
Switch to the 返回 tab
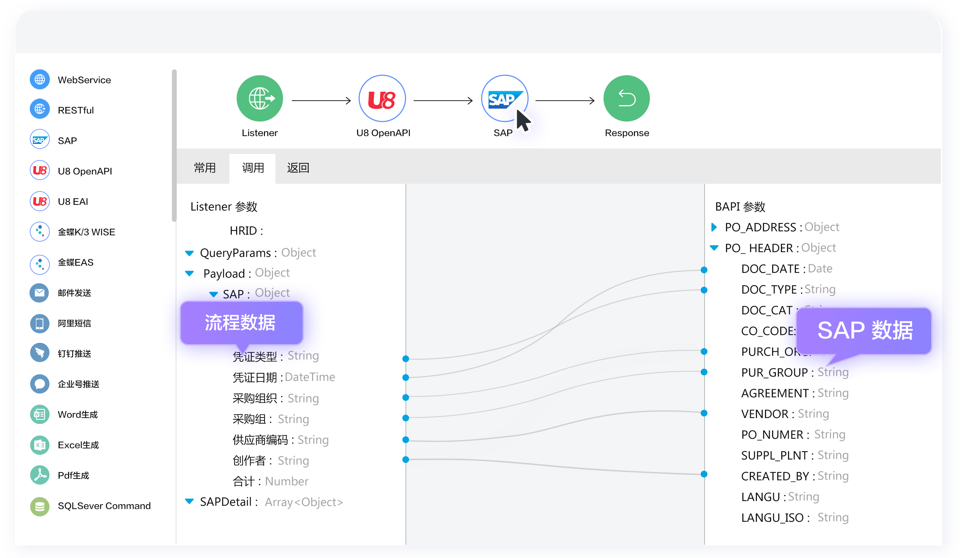coord(298,168)
